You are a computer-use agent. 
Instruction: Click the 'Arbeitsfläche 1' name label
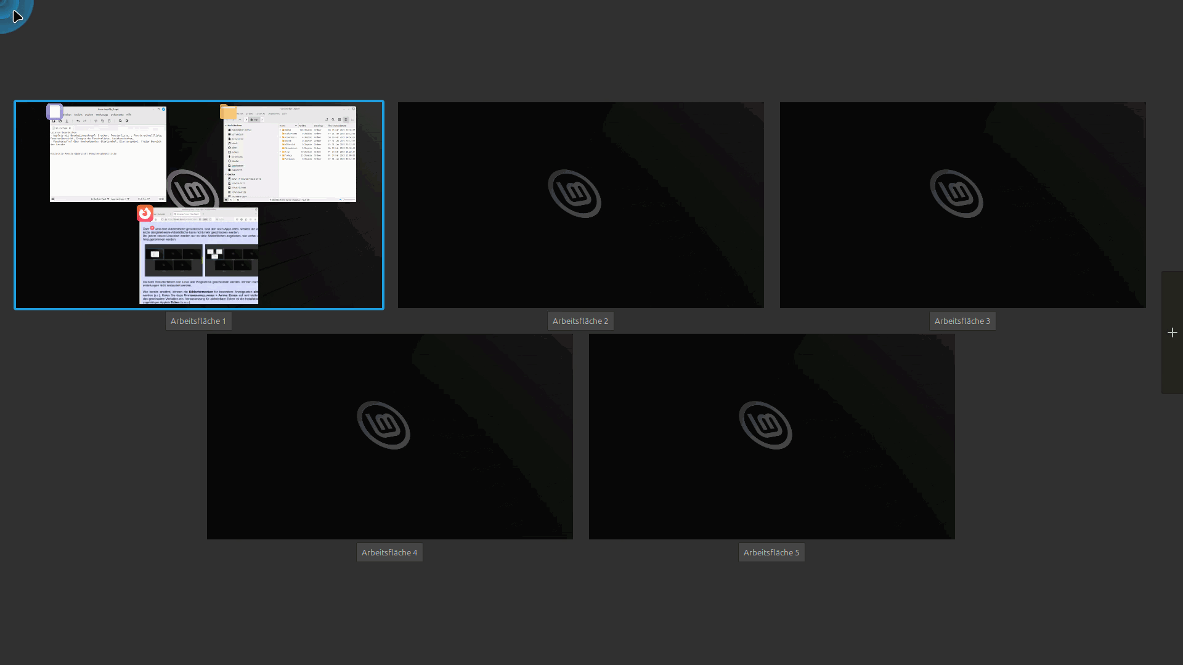[x=198, y=321]
